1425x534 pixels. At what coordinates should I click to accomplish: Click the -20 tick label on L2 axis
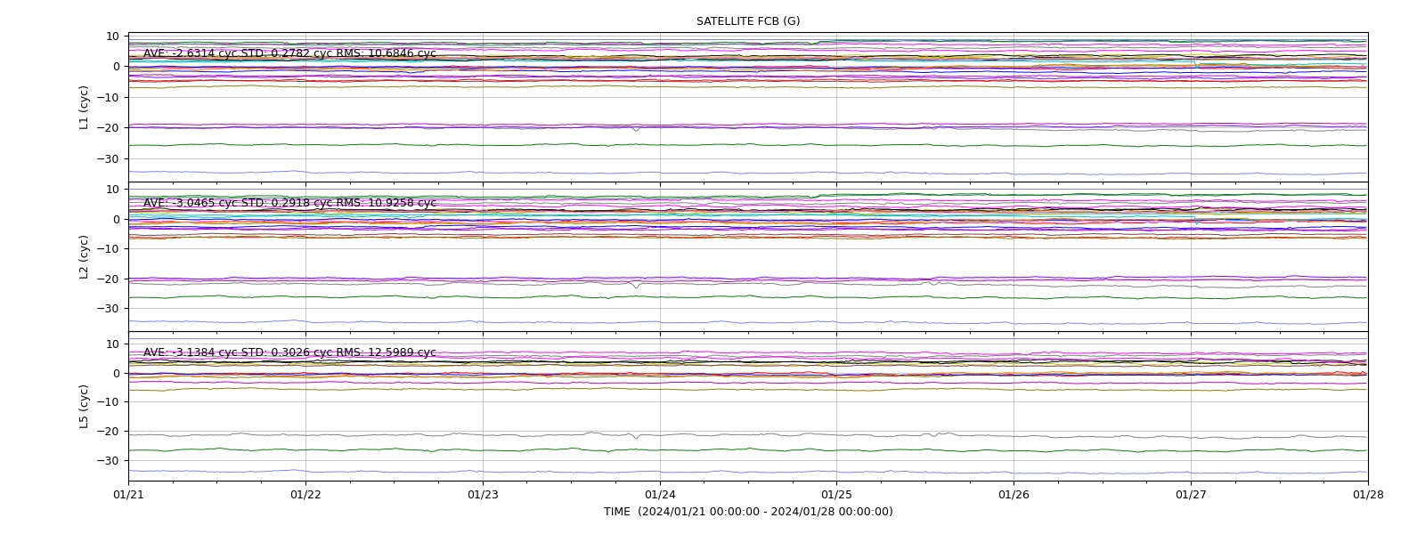coord(110,279)
